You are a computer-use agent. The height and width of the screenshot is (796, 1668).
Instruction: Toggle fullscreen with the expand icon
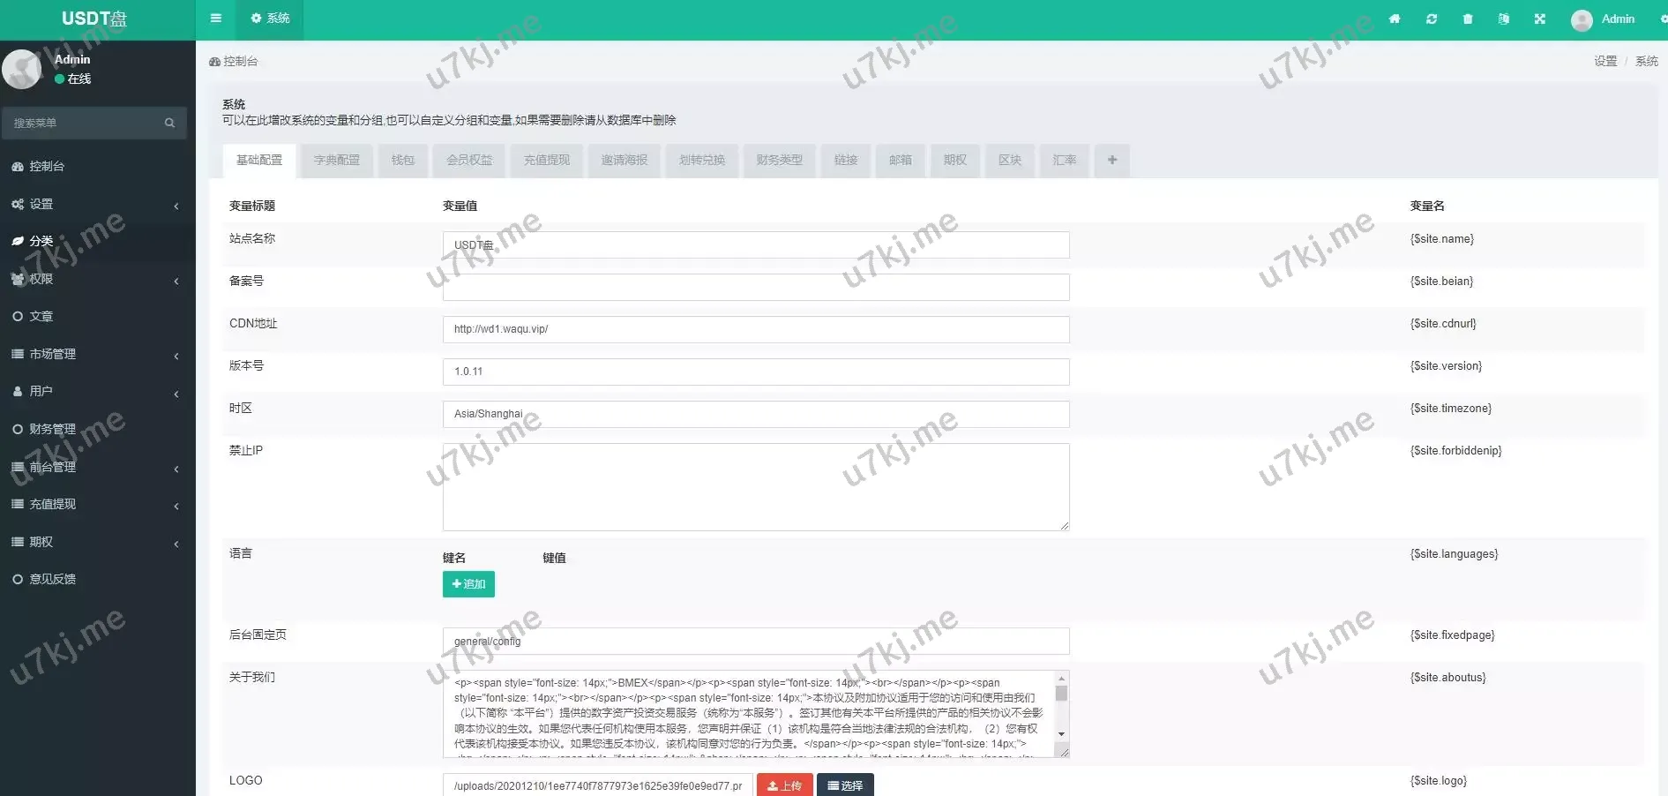(1540, 19)
